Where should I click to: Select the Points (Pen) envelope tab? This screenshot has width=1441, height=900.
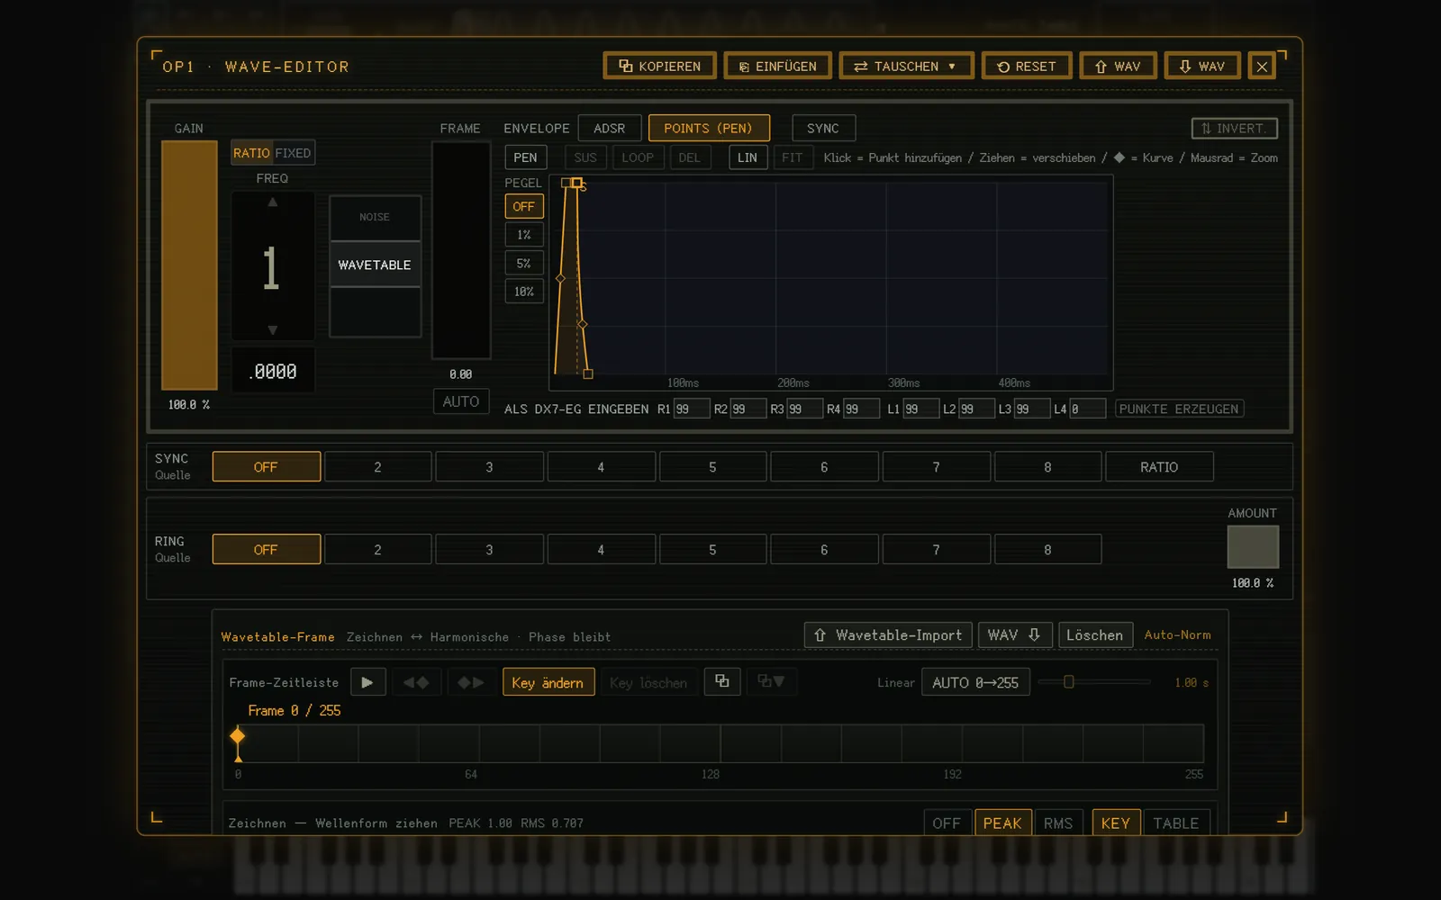coord(709,128)
